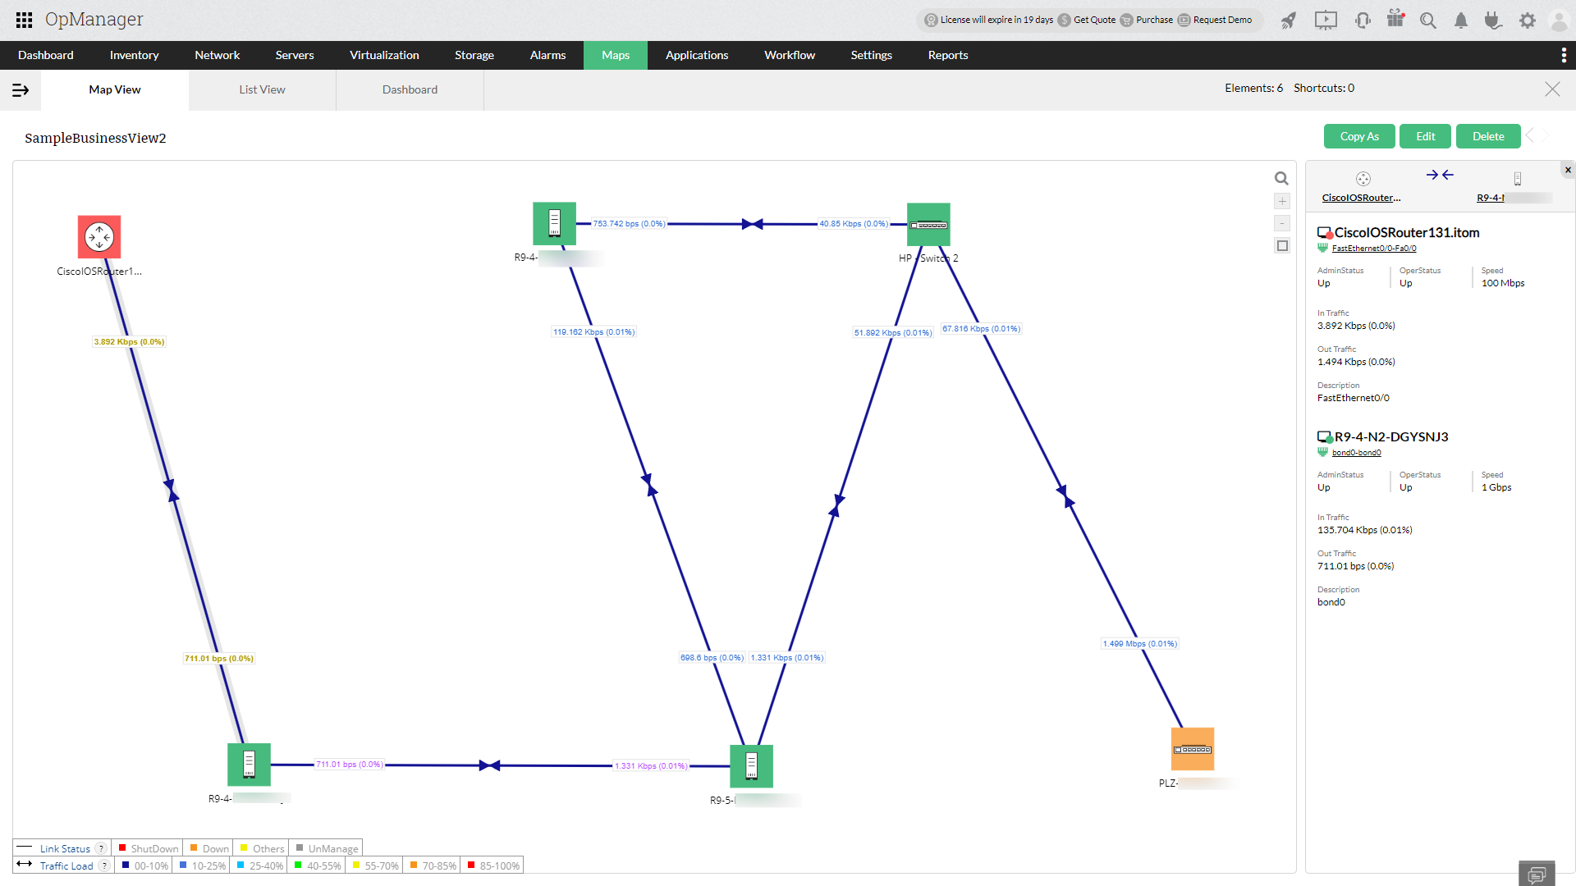Close the link details panel with the x
The height and width of the screenshot is (886, 1576).
pos(1568,169)
